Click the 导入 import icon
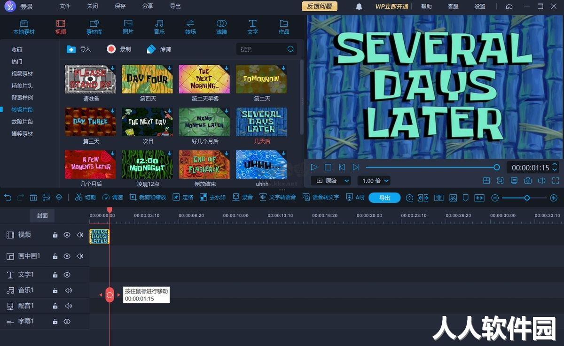Image resolution: width=564 pixels, height=346 pixels. (x=71, y=49)
